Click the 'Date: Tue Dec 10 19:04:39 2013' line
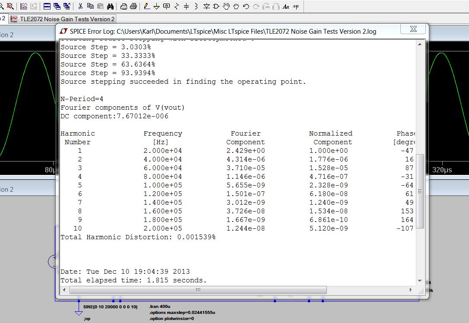The width and height of the screenshot is (469, 323). click(x=125, y=272)
